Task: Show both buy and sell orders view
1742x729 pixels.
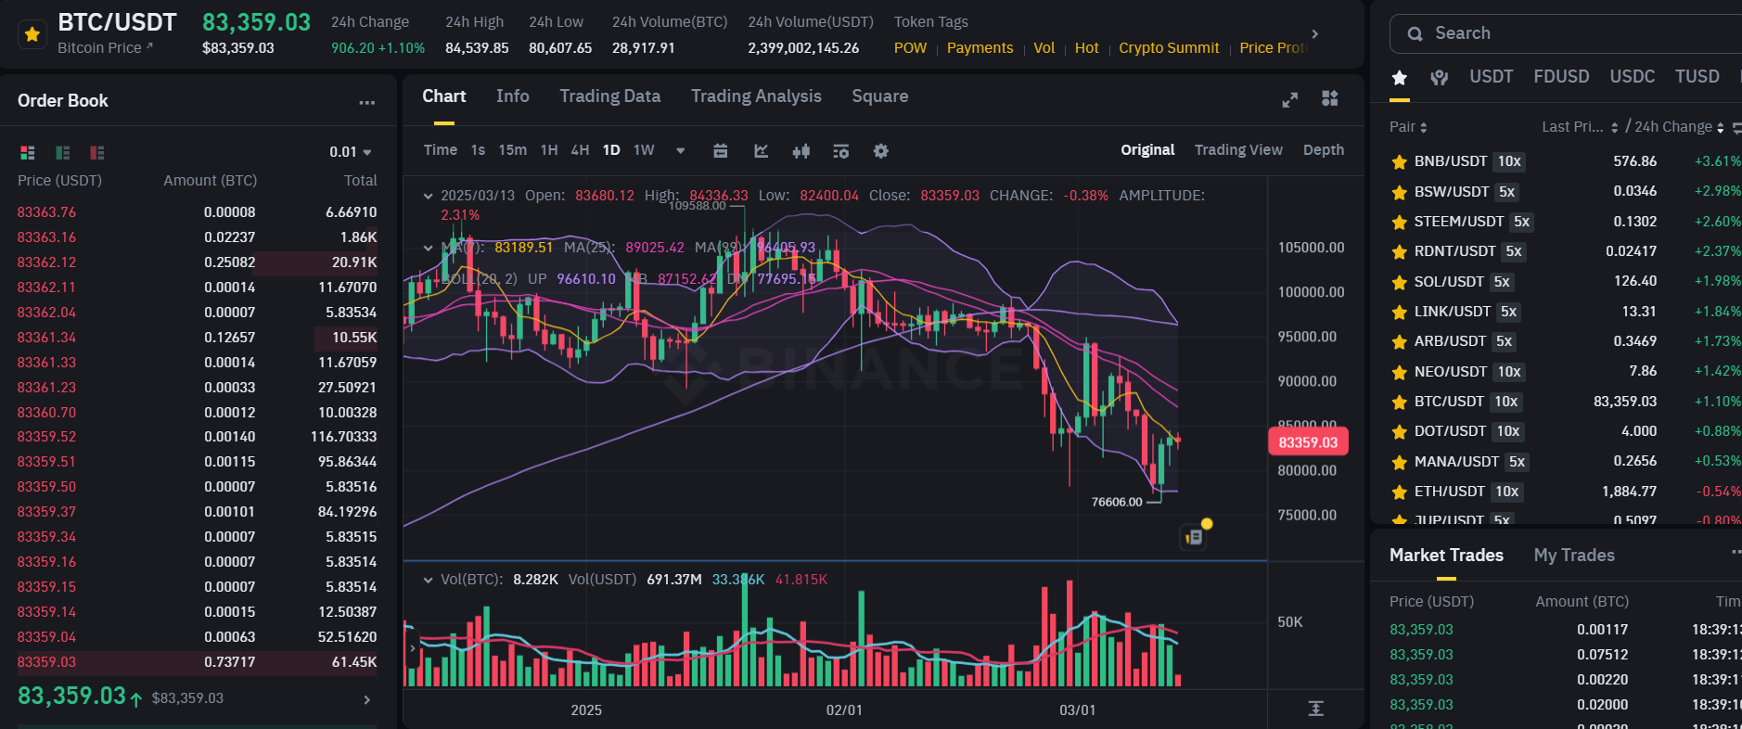Action: coord(28,152)
